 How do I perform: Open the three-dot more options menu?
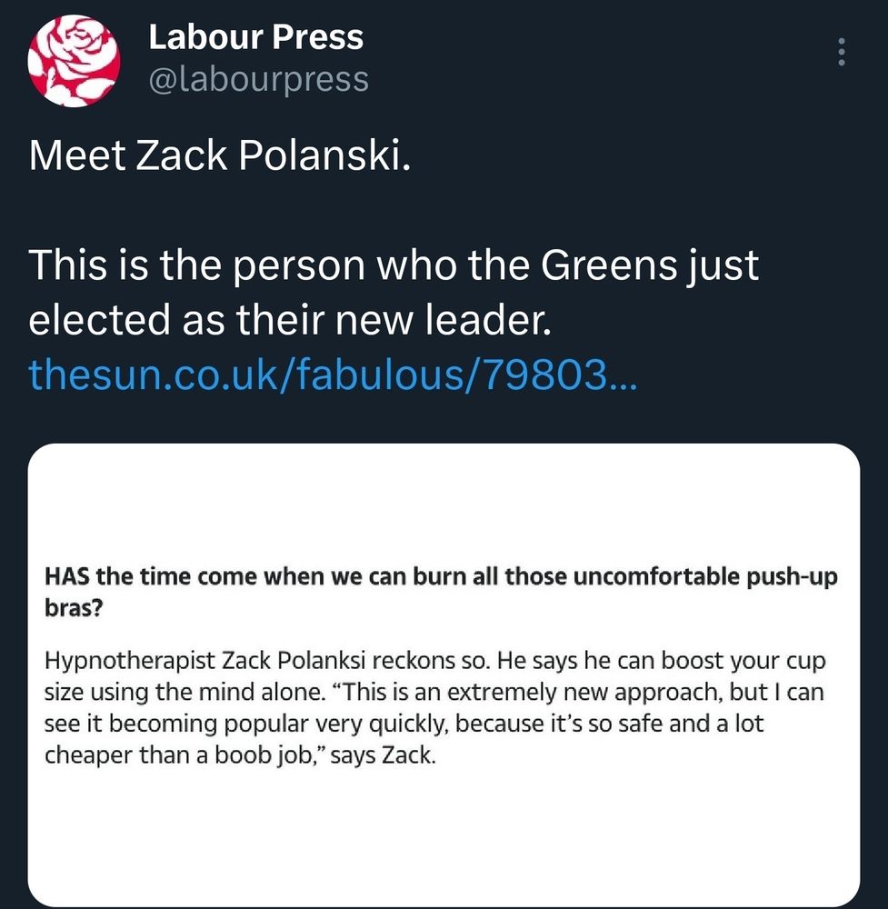842,52
